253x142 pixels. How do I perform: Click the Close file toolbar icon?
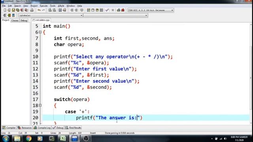pyautogui.click(x=22, y=10)
